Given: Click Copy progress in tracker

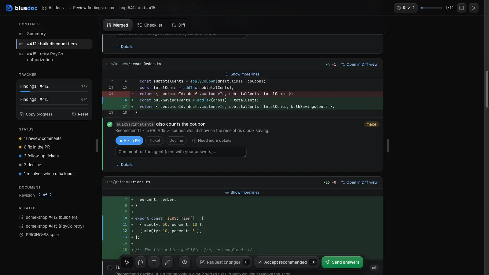Looking at the screenshot, I should click(x=36, y=114).
